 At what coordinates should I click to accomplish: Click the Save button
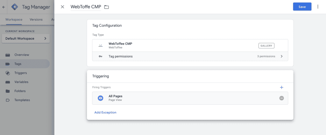click(302, 7)
